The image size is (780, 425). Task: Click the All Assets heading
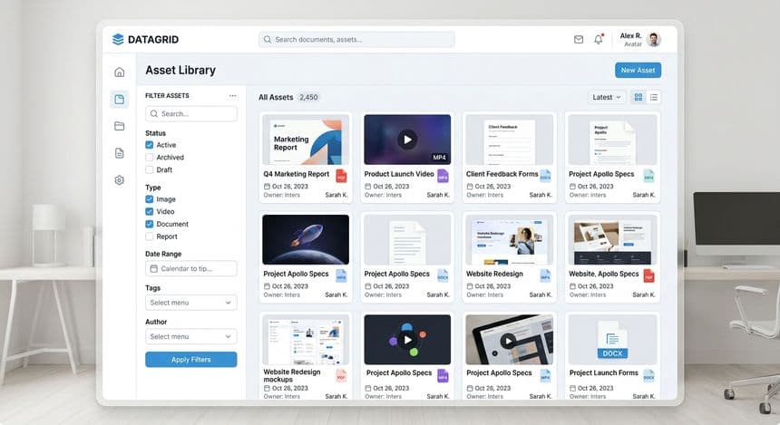[x=276, y=98]
